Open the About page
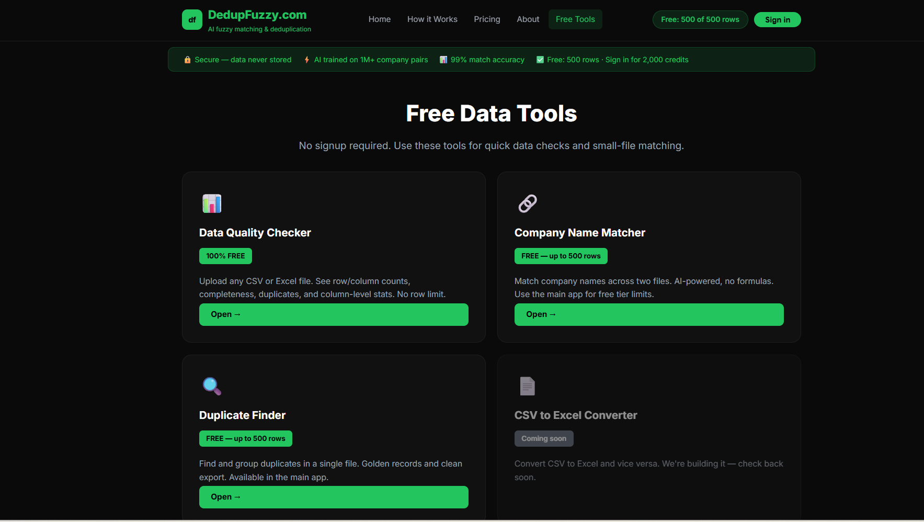924x522 pixels. [528, 19]
